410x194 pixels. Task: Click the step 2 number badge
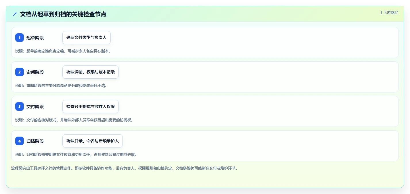[20, 72]
